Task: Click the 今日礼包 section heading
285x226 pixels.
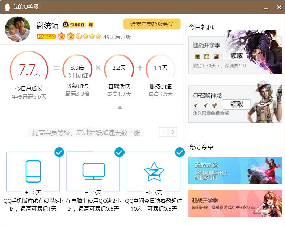Action: pos(201,28)
